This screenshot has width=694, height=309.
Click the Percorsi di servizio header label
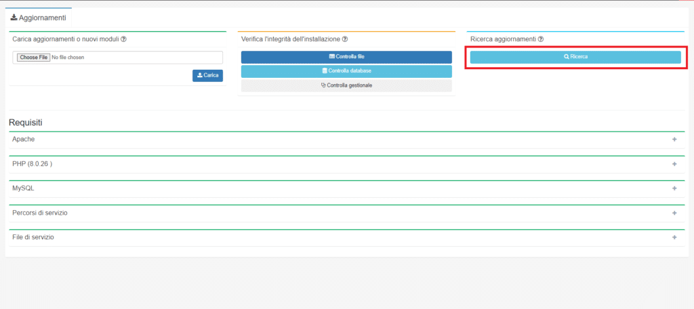pos(40,213)
